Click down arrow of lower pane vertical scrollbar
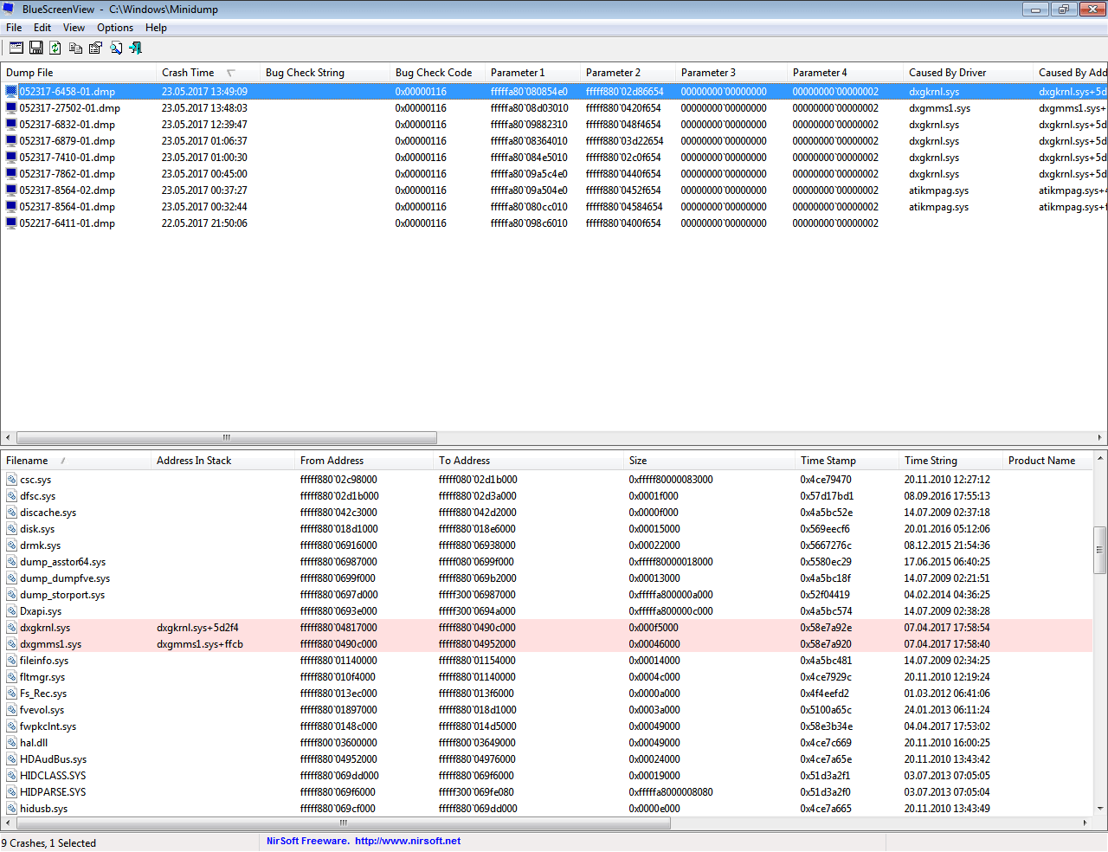The image size is (1108, 852). tap(1100, 809)
